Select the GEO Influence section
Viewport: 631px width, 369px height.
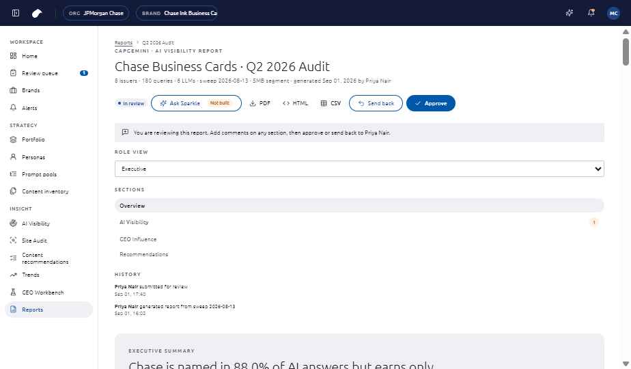(359, 239)
